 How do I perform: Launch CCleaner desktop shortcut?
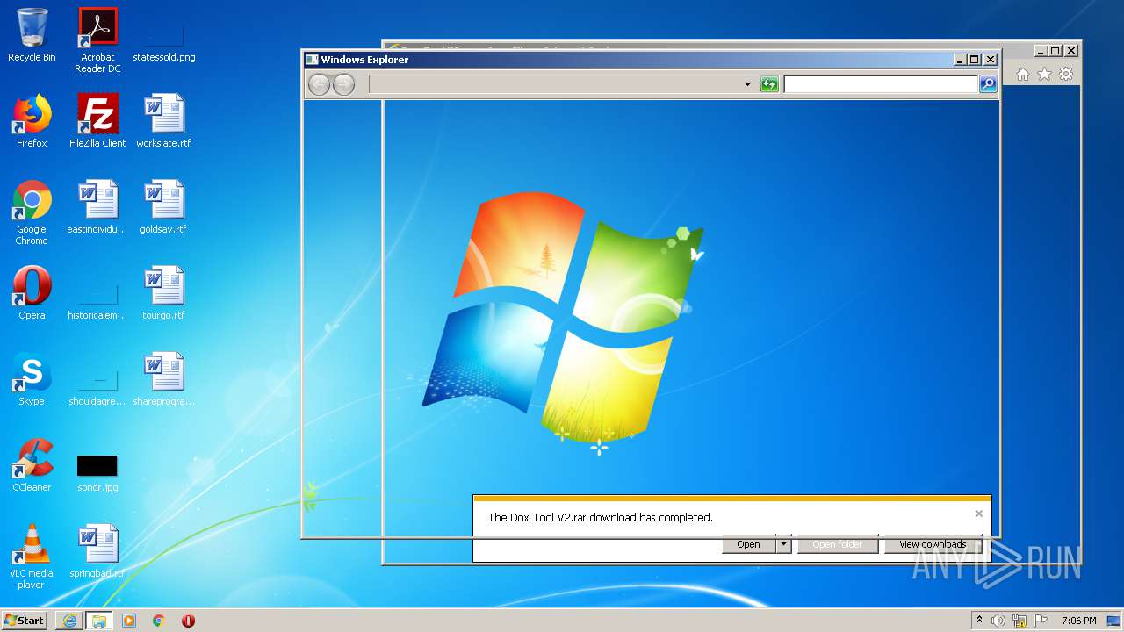[x=32, y=465]
